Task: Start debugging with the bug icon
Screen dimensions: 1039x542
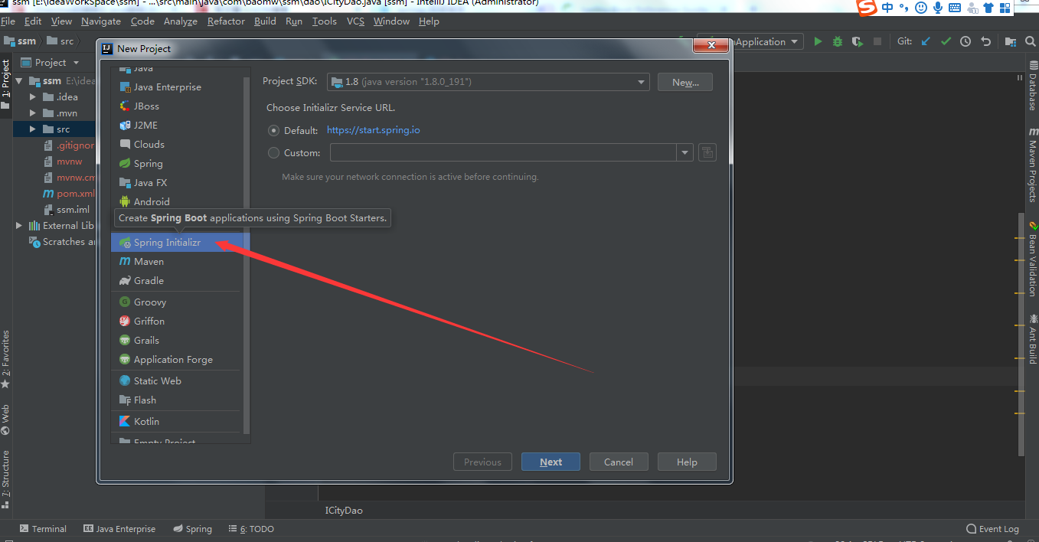Action: point(838,41)
